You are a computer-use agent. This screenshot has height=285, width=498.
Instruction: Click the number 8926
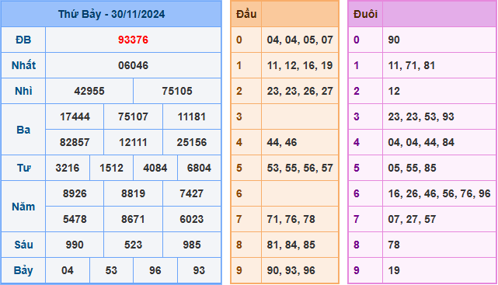click(x=75, y=193)
